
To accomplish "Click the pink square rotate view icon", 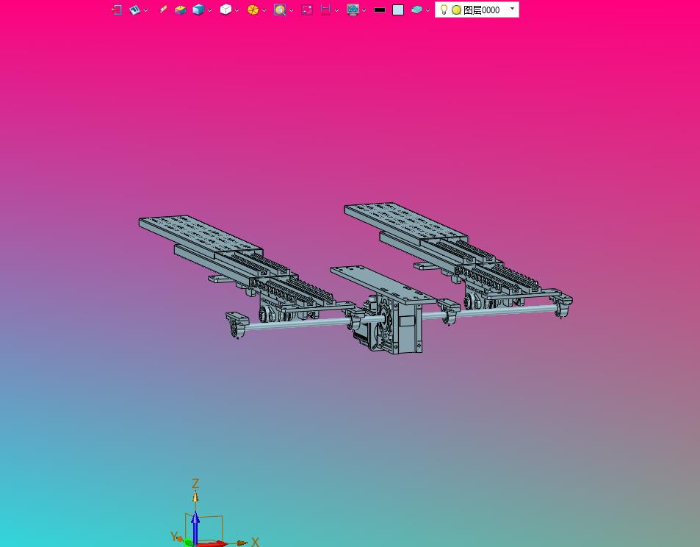I will pos(307,10).
